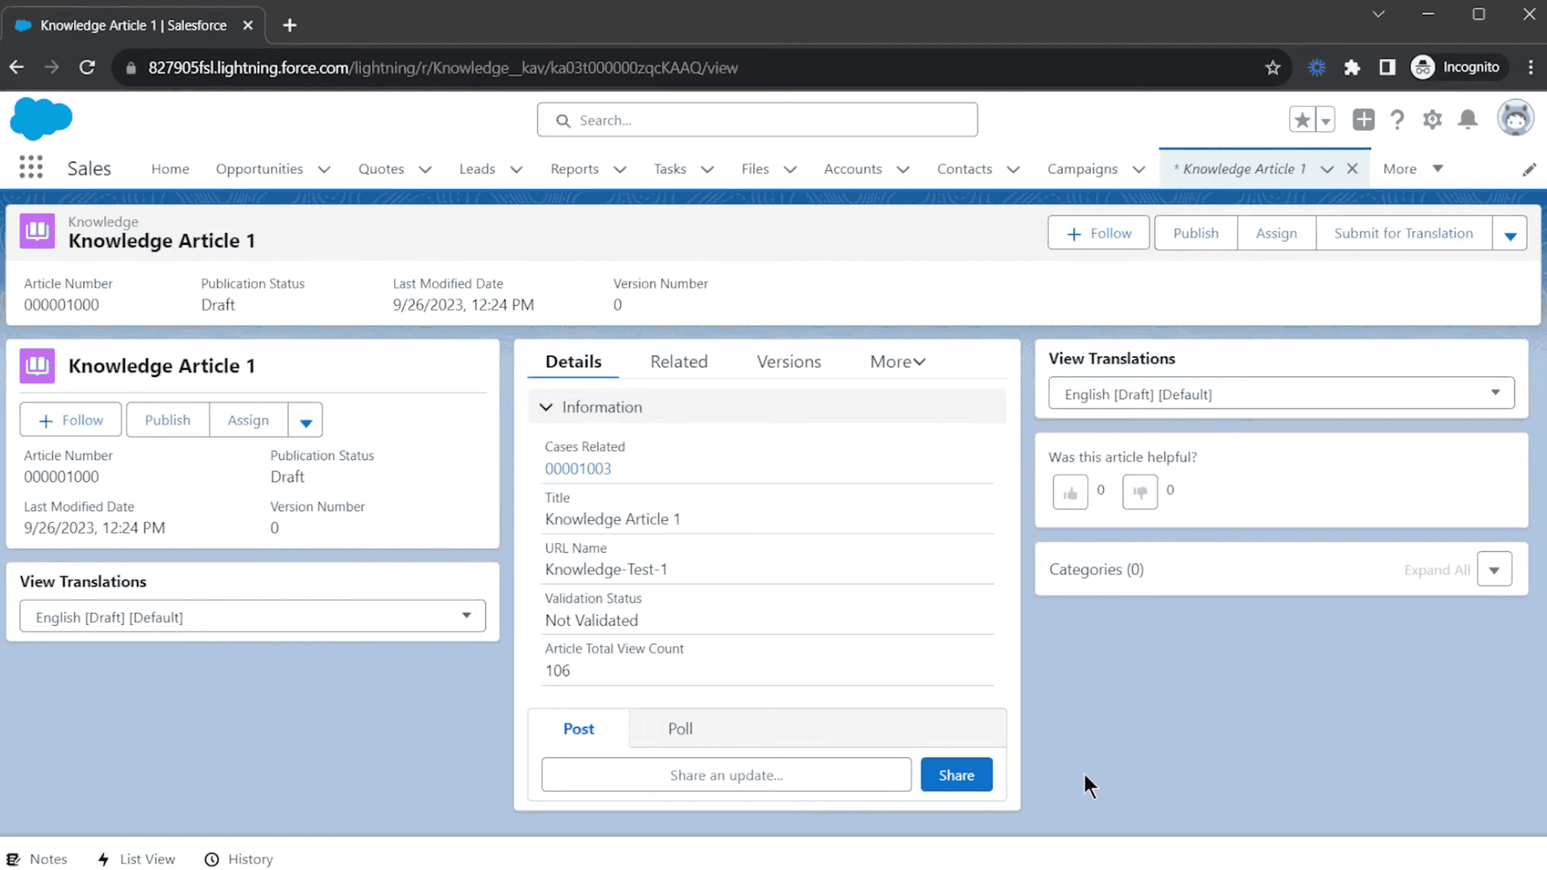The image size is (1547, 870).
Task: Open the App Launcher grid icon
Action: (x=30, y=167)
